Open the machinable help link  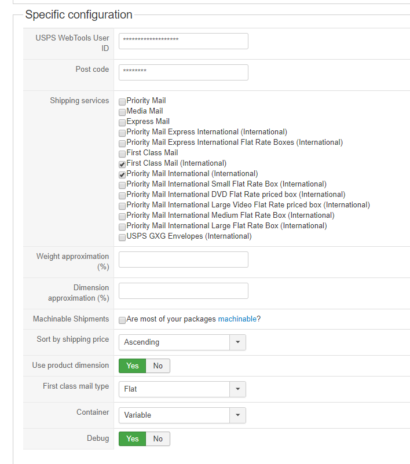pos(237,319)
